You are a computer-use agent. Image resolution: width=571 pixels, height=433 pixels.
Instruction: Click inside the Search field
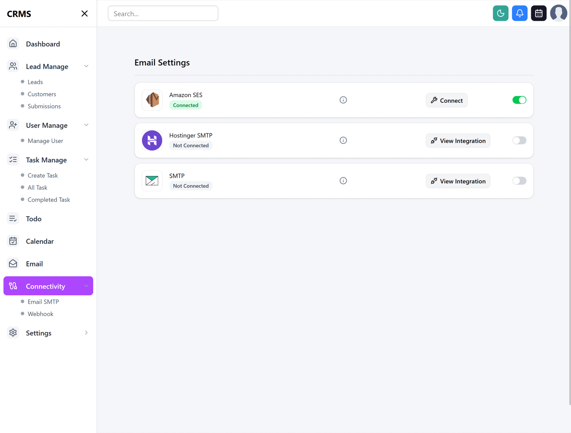pyautogui.click(x=163, y=13)
